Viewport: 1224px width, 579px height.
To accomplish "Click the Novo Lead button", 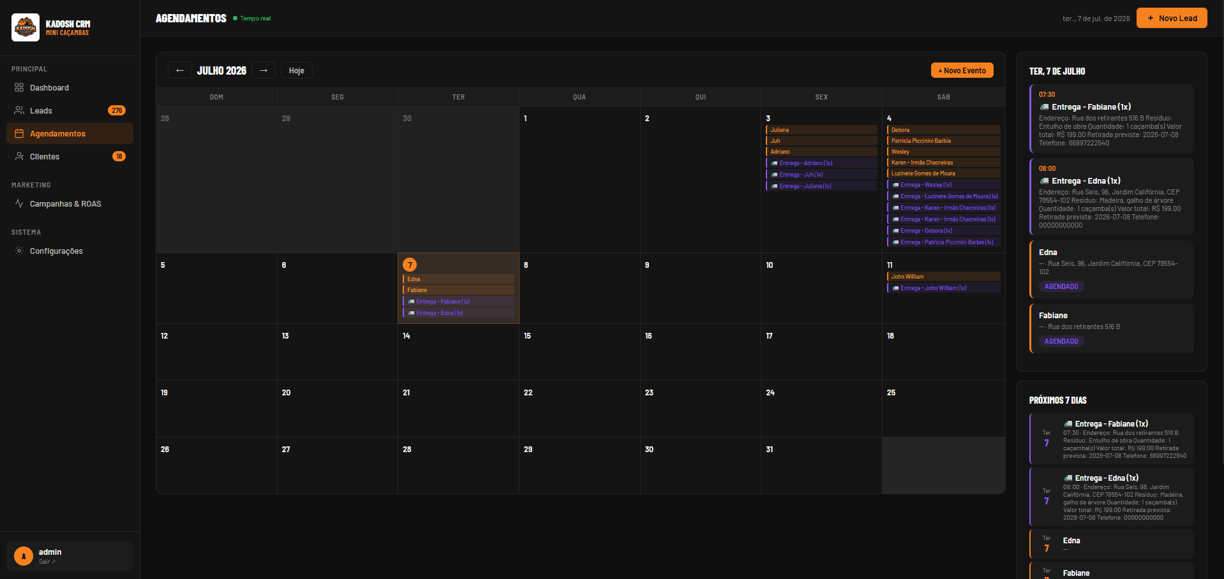I will pos(1172,18).
